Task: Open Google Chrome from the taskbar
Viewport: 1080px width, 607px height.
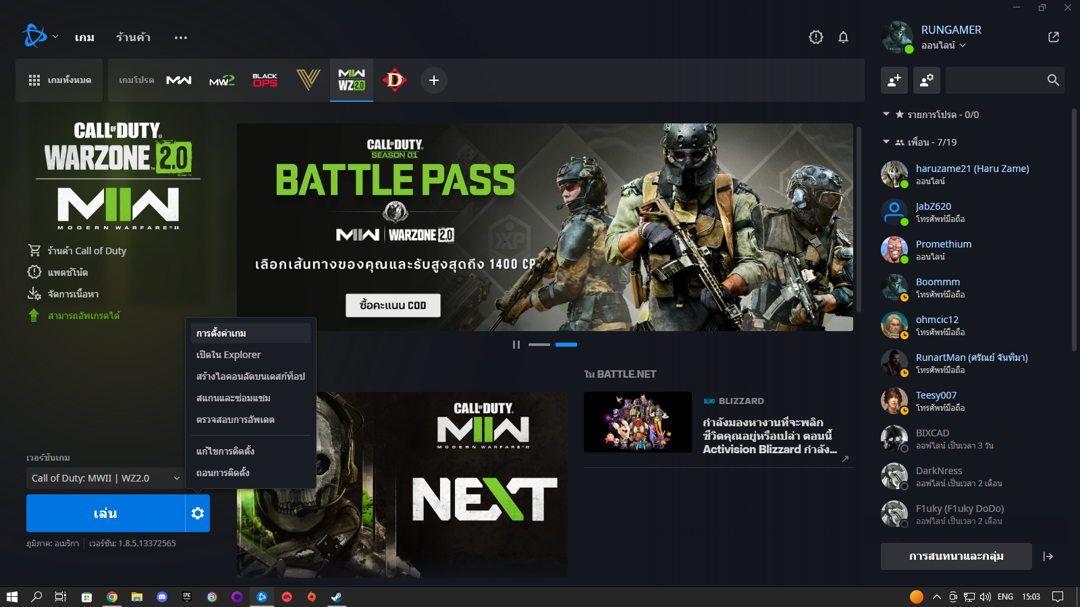Action: click(112, 597)
